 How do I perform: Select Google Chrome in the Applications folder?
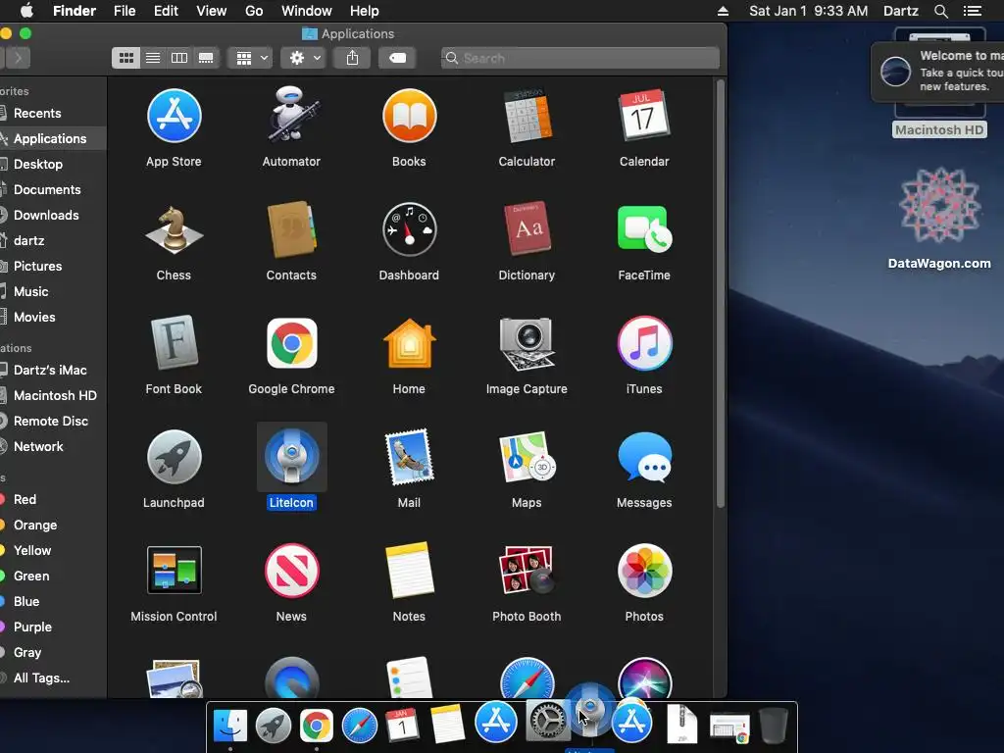point(291,343)
